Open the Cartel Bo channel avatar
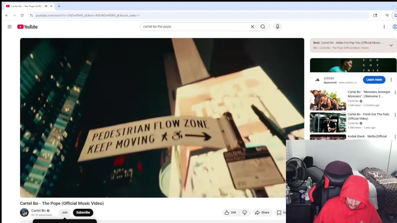This screenshot has width=397, height=223. click(x=24, y=212)
